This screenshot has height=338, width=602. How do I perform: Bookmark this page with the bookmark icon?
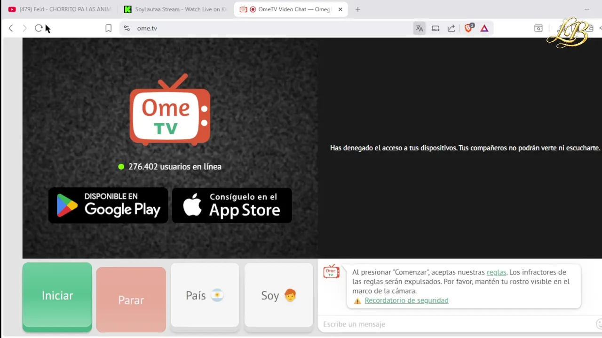tap(108, 28)
